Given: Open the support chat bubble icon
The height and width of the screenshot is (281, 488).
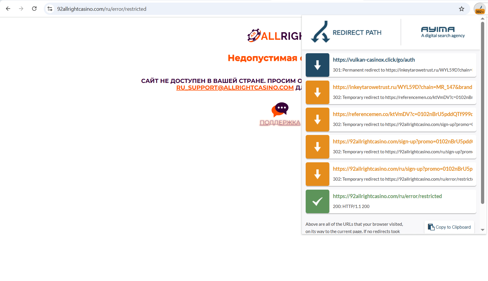Looking at the screenshot, I should 280,110.
